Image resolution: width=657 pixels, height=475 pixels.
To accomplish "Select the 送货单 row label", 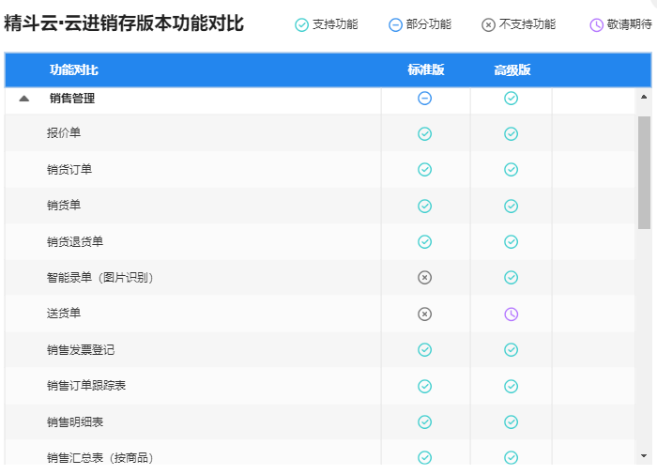I will (64, 314).
